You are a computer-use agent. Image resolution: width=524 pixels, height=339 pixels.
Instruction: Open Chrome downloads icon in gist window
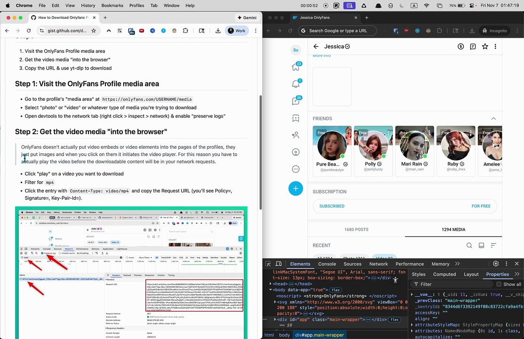pos(218,31)
